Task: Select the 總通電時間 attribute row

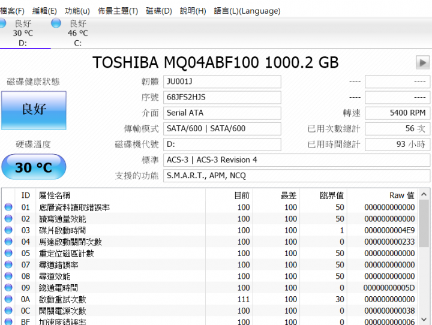Action: tap(210, 288)
